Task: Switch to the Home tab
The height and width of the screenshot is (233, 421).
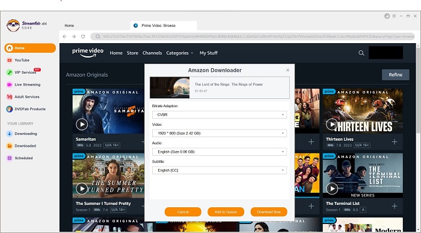Action: click(69, 25)
